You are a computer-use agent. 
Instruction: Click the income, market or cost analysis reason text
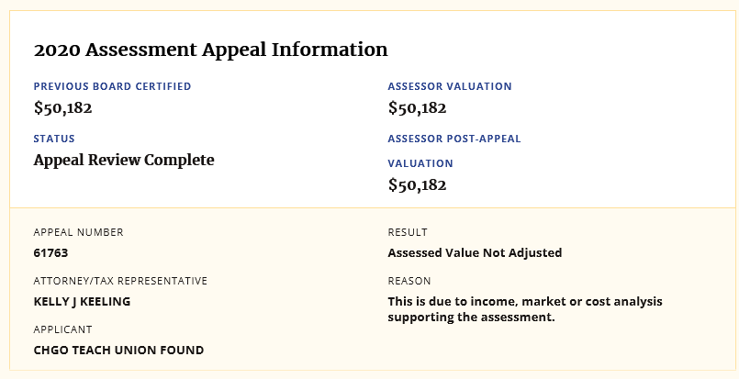click(525, 309)
